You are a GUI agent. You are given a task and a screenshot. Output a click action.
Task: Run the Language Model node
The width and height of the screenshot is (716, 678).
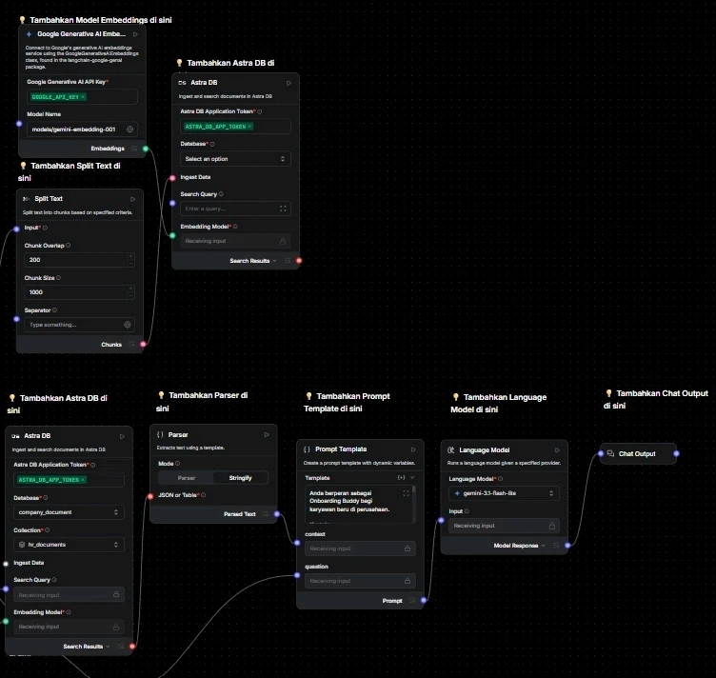click(x=557, y=450)
